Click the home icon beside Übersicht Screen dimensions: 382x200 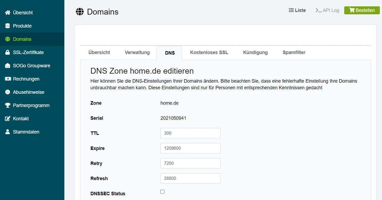click(x=8, y=12)
